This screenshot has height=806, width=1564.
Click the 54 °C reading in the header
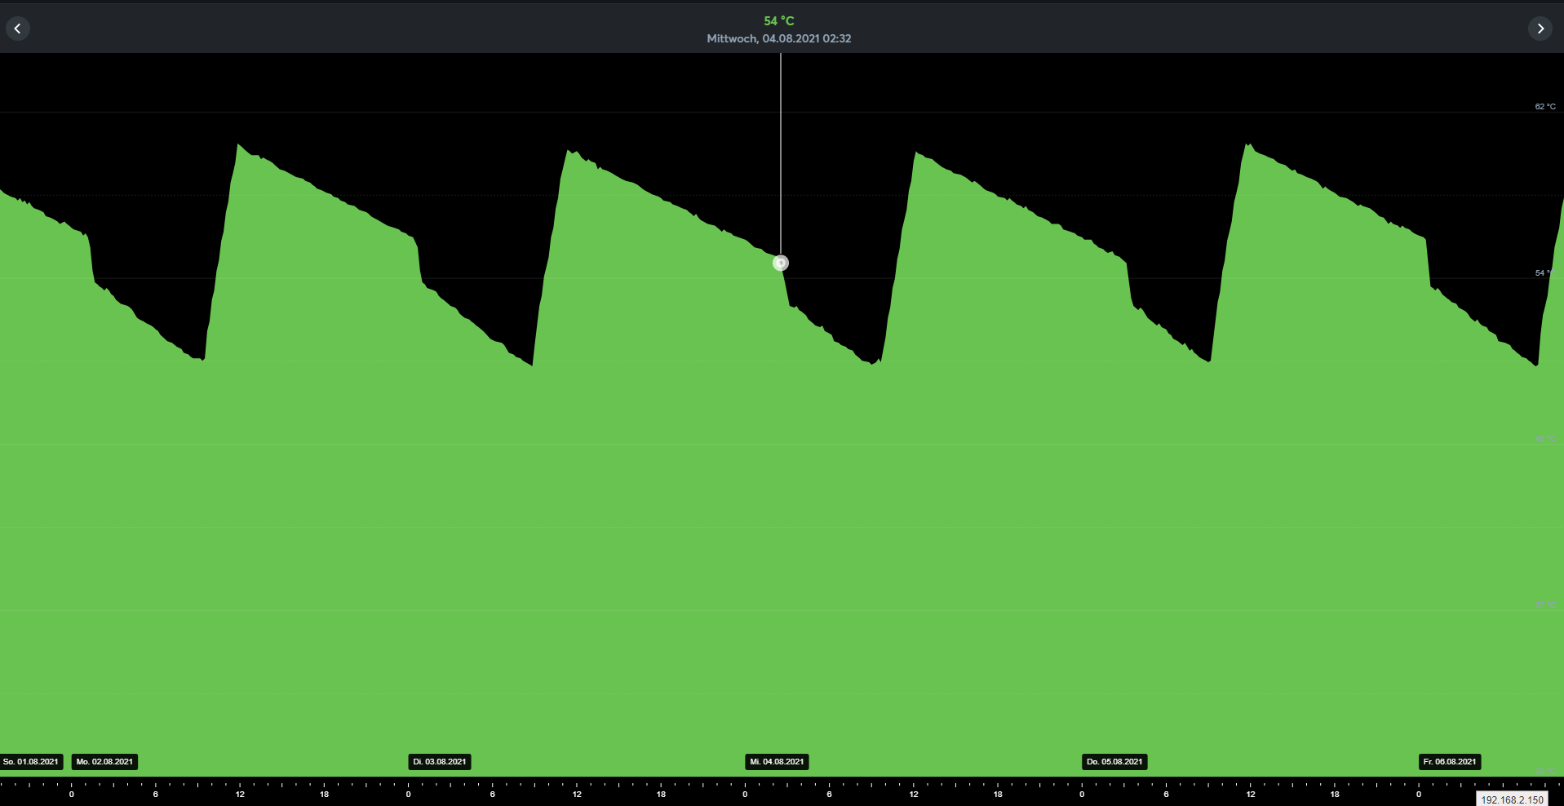coord(779,21)
